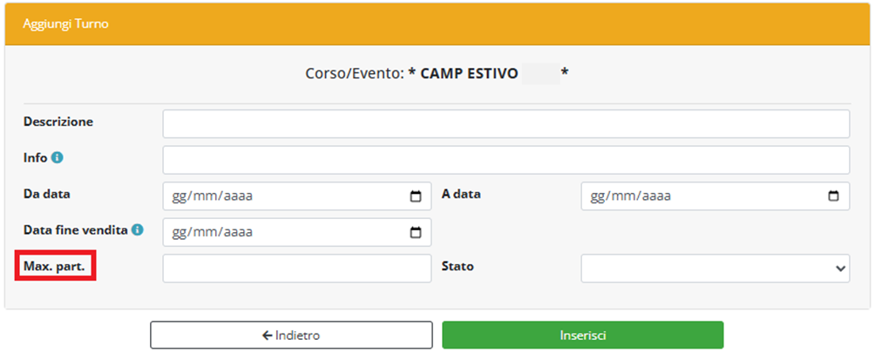
Task: Click the Stato label
Action: 458,267
